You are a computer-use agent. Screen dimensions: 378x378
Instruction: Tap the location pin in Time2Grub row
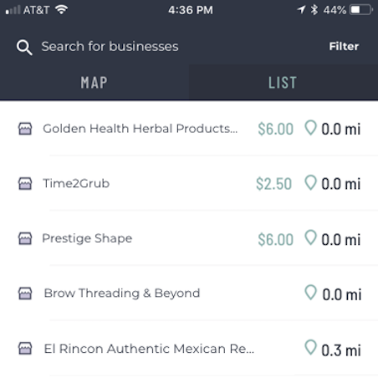pyautogui.click(x=310, y=183)
